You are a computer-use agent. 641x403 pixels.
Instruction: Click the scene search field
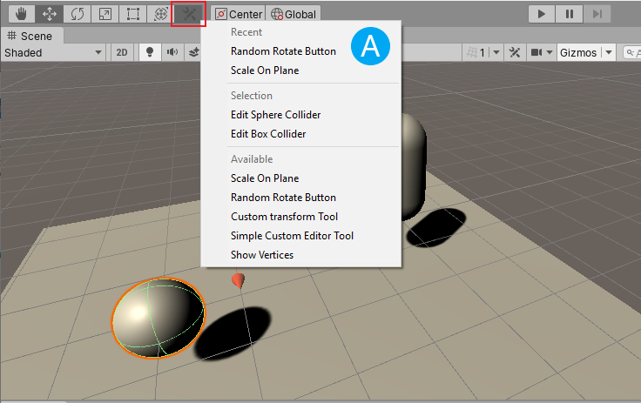tap(631, 52)
